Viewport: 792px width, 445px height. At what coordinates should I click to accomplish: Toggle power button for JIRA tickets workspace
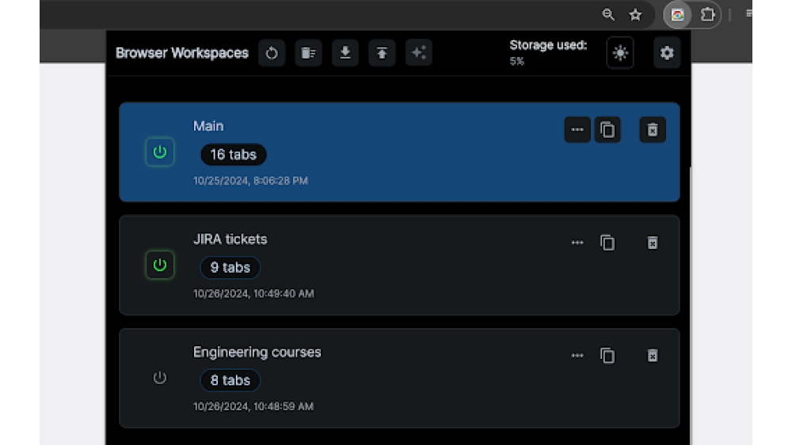coord(160,265)
